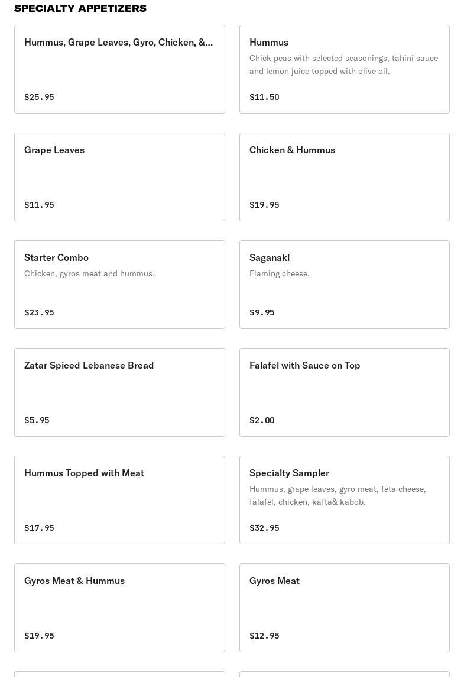Click "Chicken, gyros meat and hummus" description
This screenshot has height=677, width=464.
(89, 273)
